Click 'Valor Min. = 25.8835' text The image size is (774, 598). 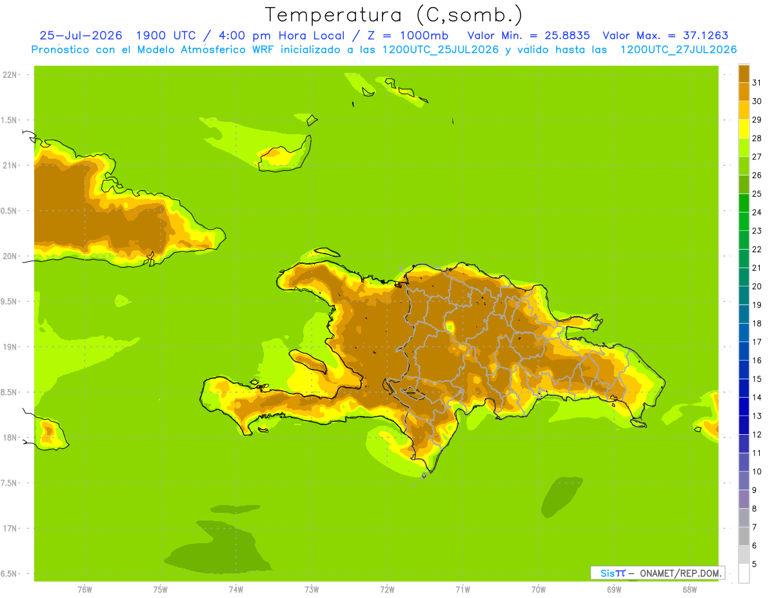528,35
